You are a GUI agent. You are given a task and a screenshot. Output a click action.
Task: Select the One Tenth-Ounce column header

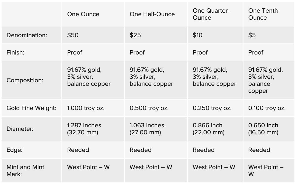pos(264,14)
